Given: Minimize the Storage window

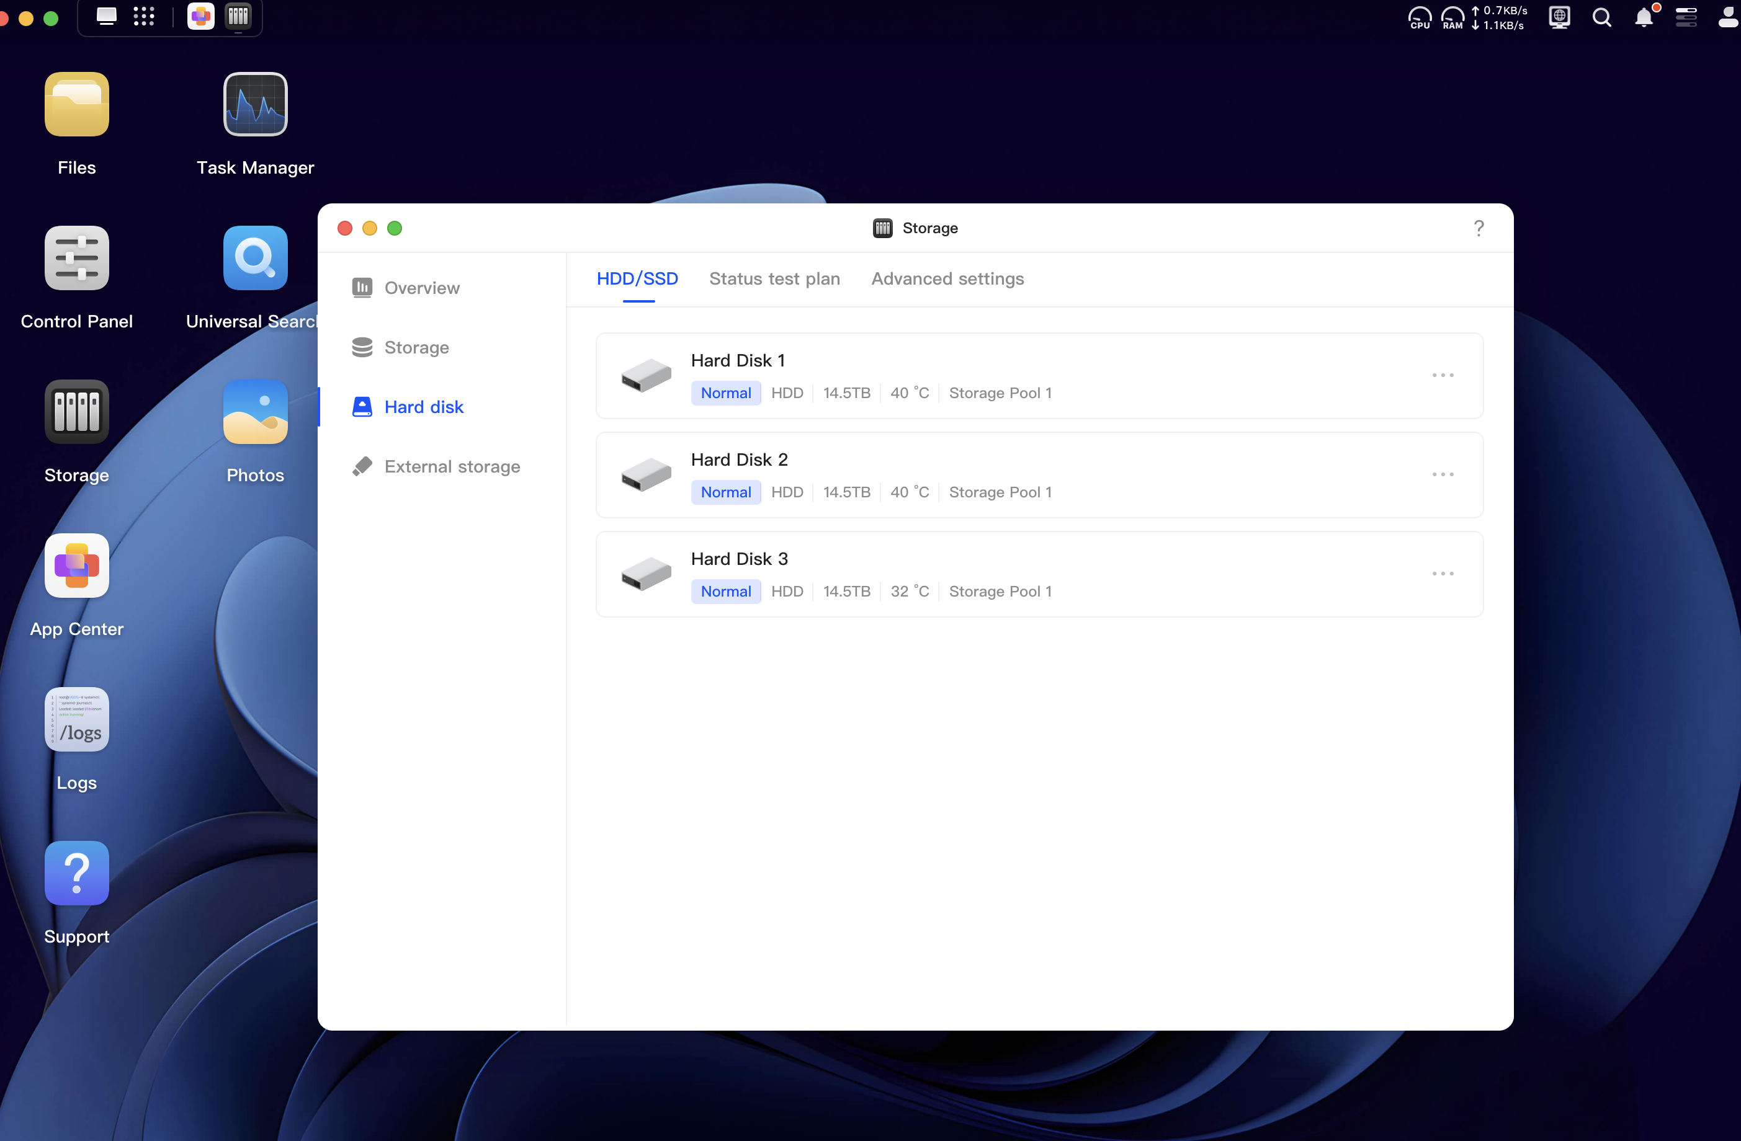Looking at the screenshot, I should pyautogui.click(x=370, y=229).
